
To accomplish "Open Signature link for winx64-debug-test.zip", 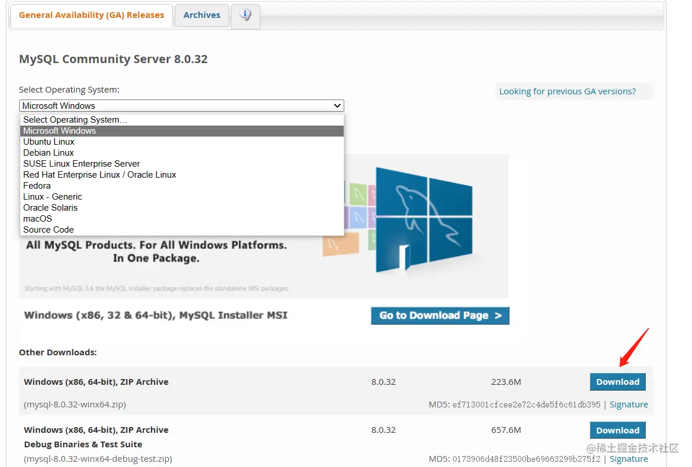I will pos(628,459).
